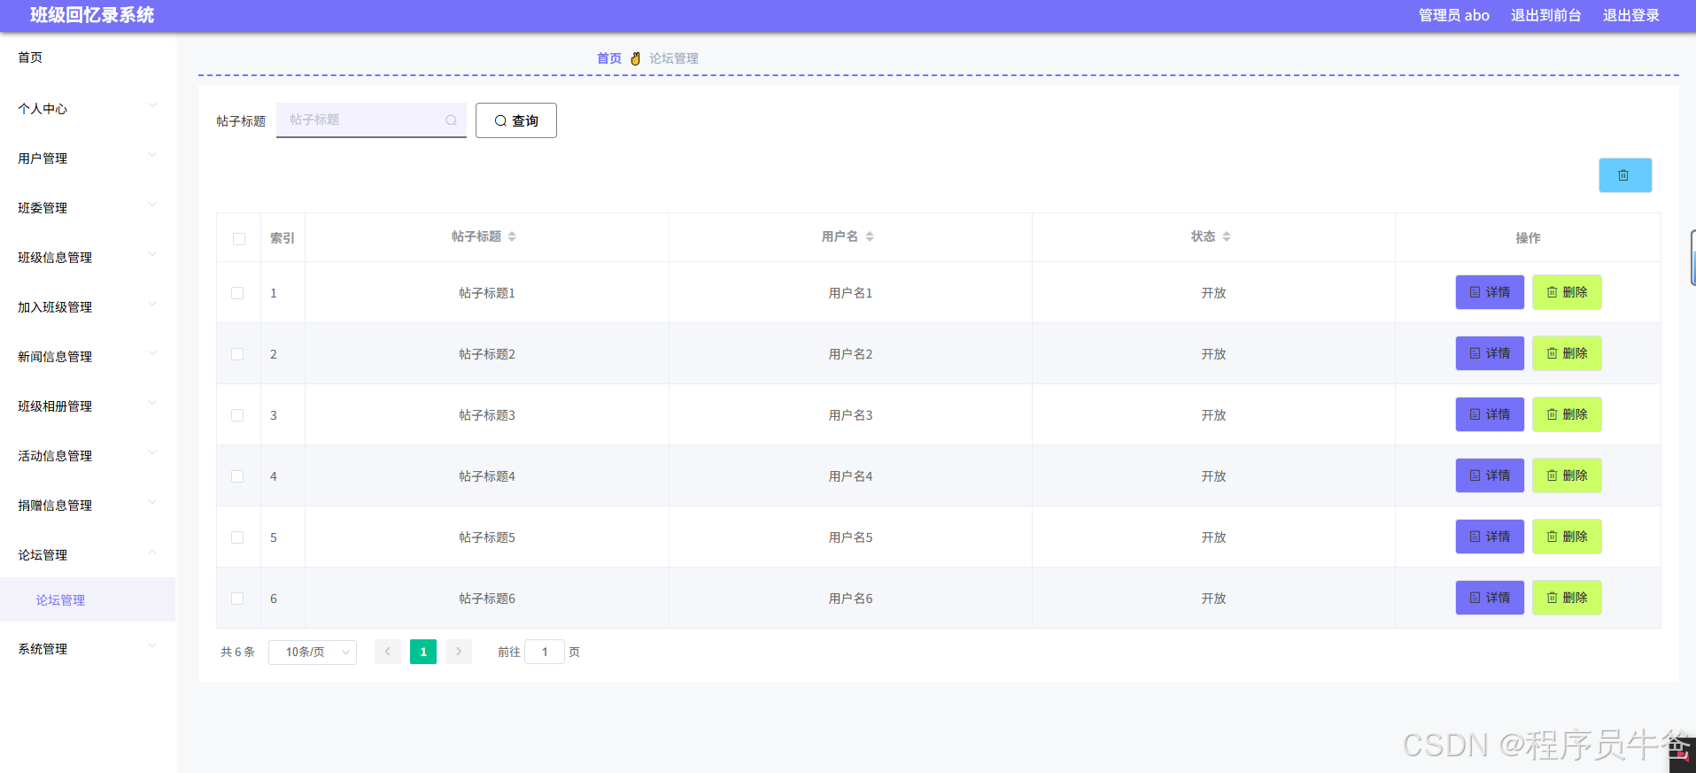Open the 10条/页 page size dropdown
Image resolution: width=1696 pixels, height=773 pixels.
pyautogui.click(x=313, y=652)
